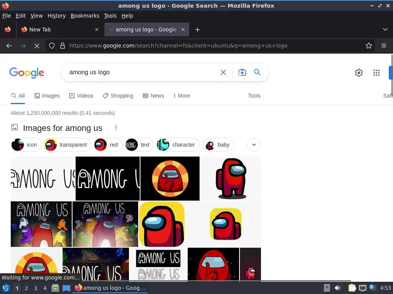Expand more image filter chips
The width and height of the screenshot is (393, 294).
point(254,145)
